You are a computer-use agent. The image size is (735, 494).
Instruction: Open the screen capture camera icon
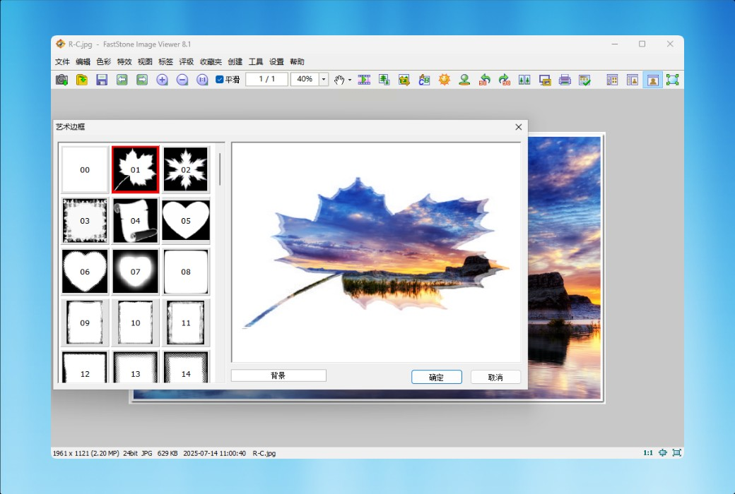(x=62, y=80)
